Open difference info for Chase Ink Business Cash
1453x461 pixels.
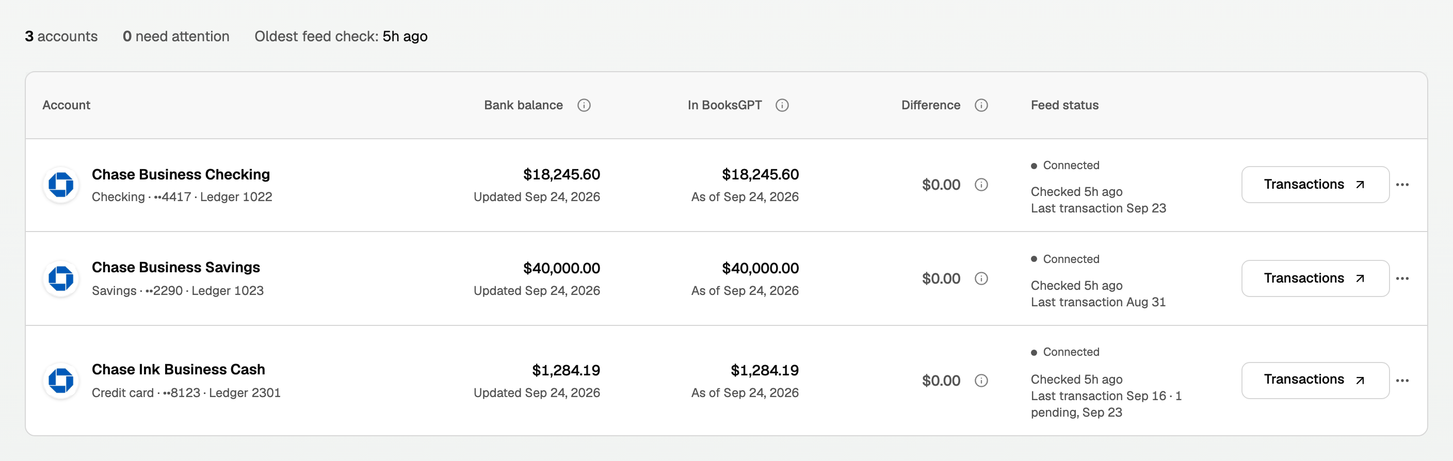[x=981, y=381]
